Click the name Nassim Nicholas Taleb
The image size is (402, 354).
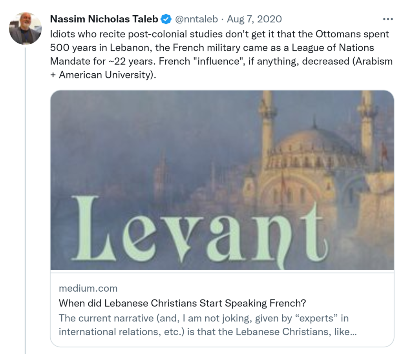(104, 19)
